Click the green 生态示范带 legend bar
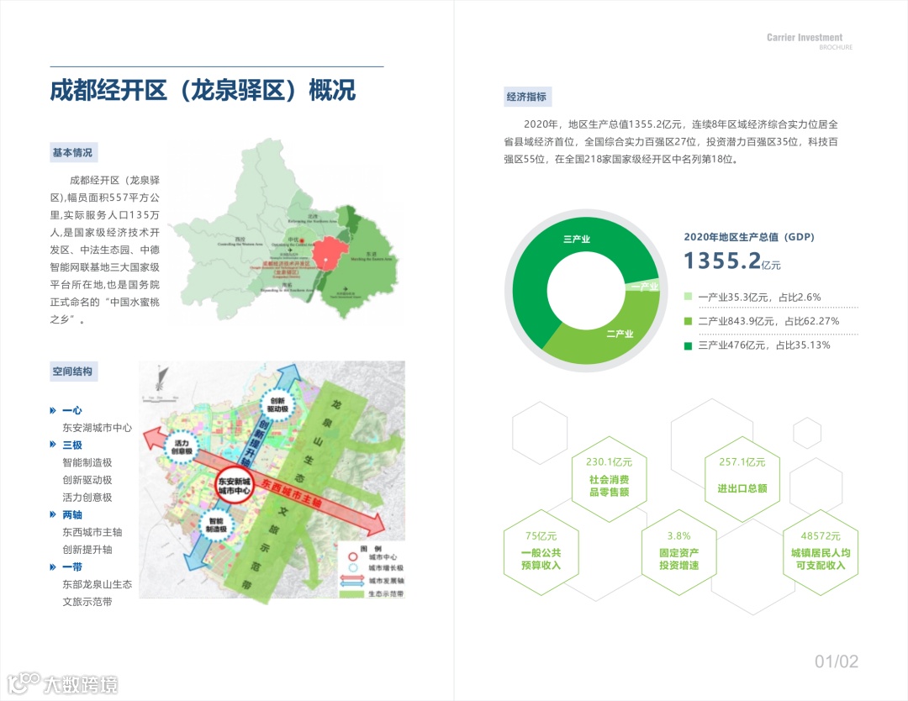The image size is (908, 701). coord(352,594)
